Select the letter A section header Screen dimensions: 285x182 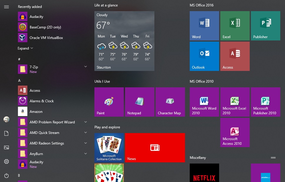(19, 80)
